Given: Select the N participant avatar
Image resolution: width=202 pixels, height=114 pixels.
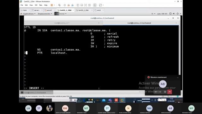Looking at the screenshot, I should tap(128, 108).
